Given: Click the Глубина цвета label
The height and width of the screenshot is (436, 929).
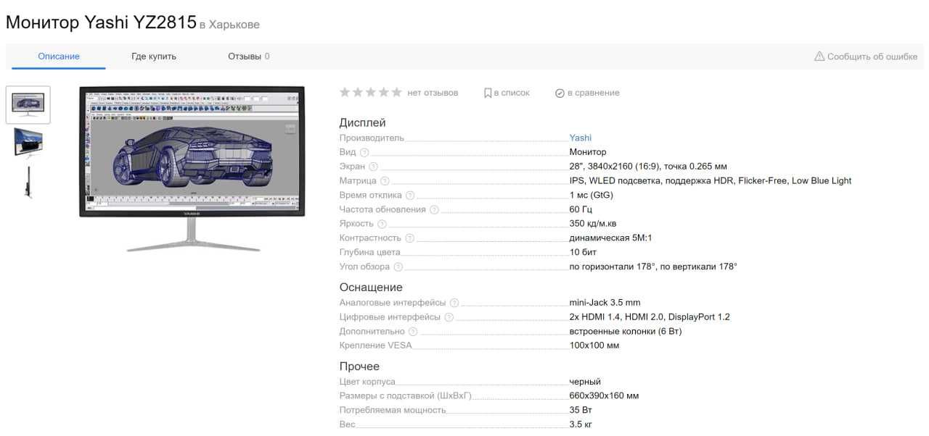Looking at the screenshot, I should point(370,253).
